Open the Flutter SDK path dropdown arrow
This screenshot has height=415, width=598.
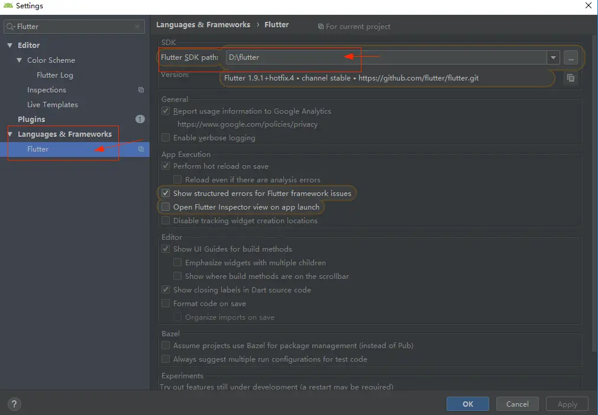tap(553, 57)
